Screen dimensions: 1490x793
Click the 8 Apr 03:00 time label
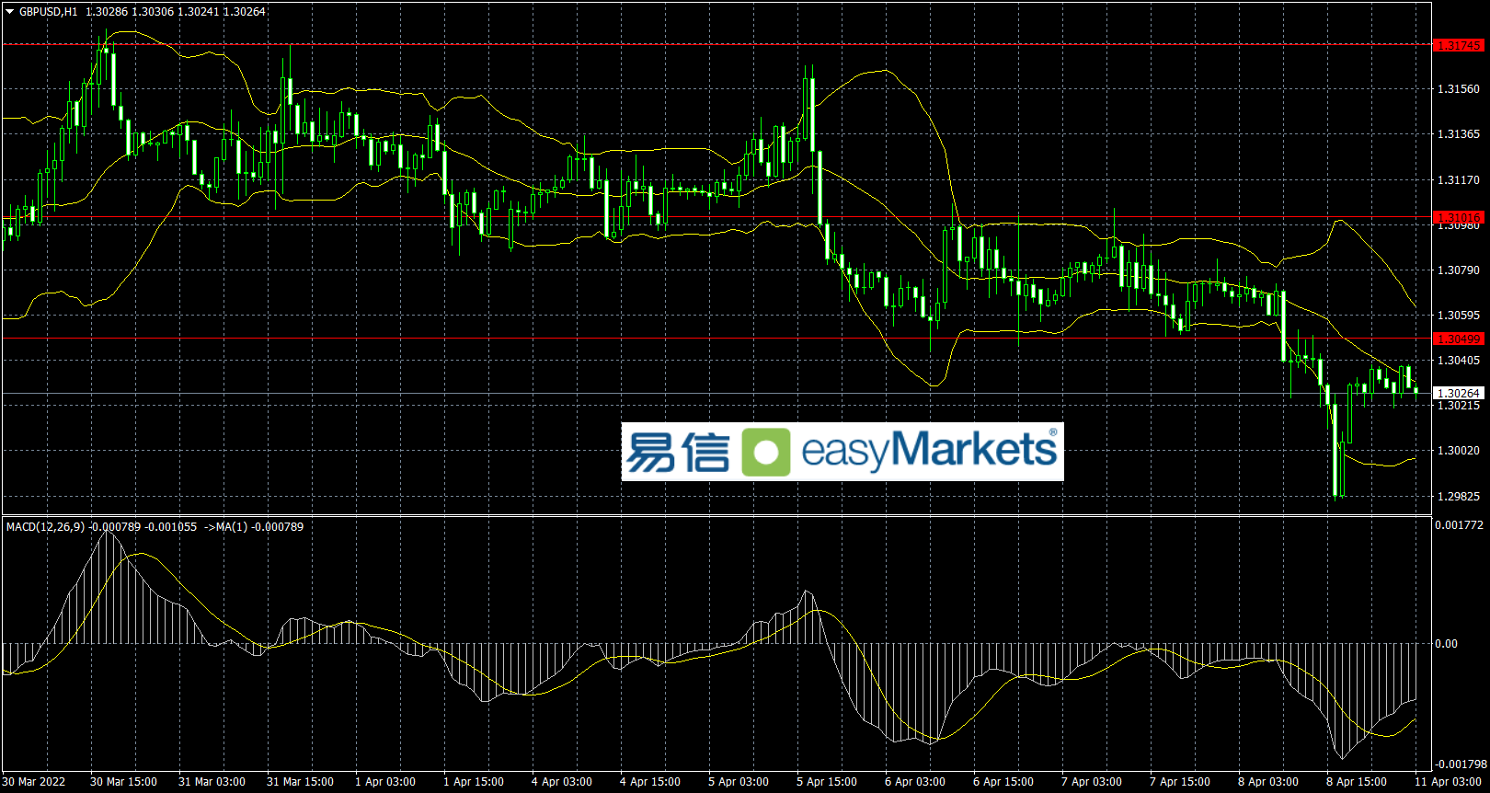tap(1268, 782)
